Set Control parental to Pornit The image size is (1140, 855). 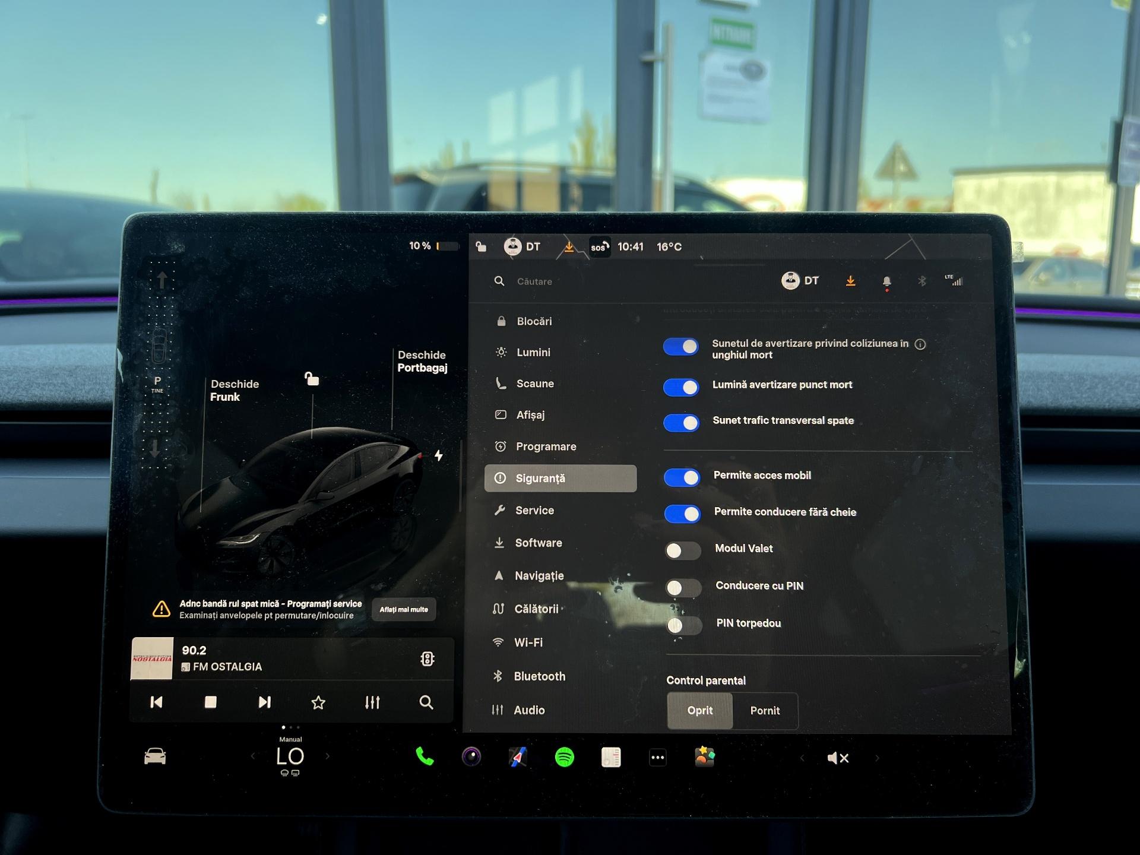pyautogui.click(x=765, y=711)
